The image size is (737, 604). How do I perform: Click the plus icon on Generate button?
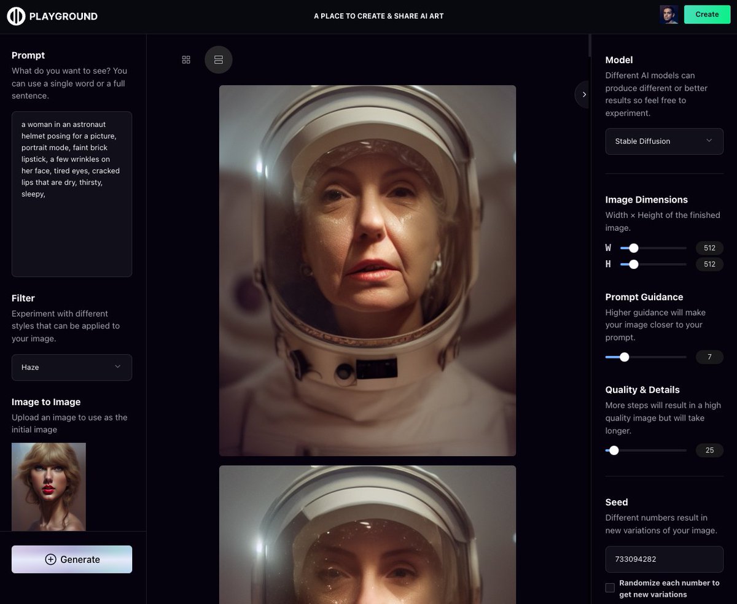point(51,559)
